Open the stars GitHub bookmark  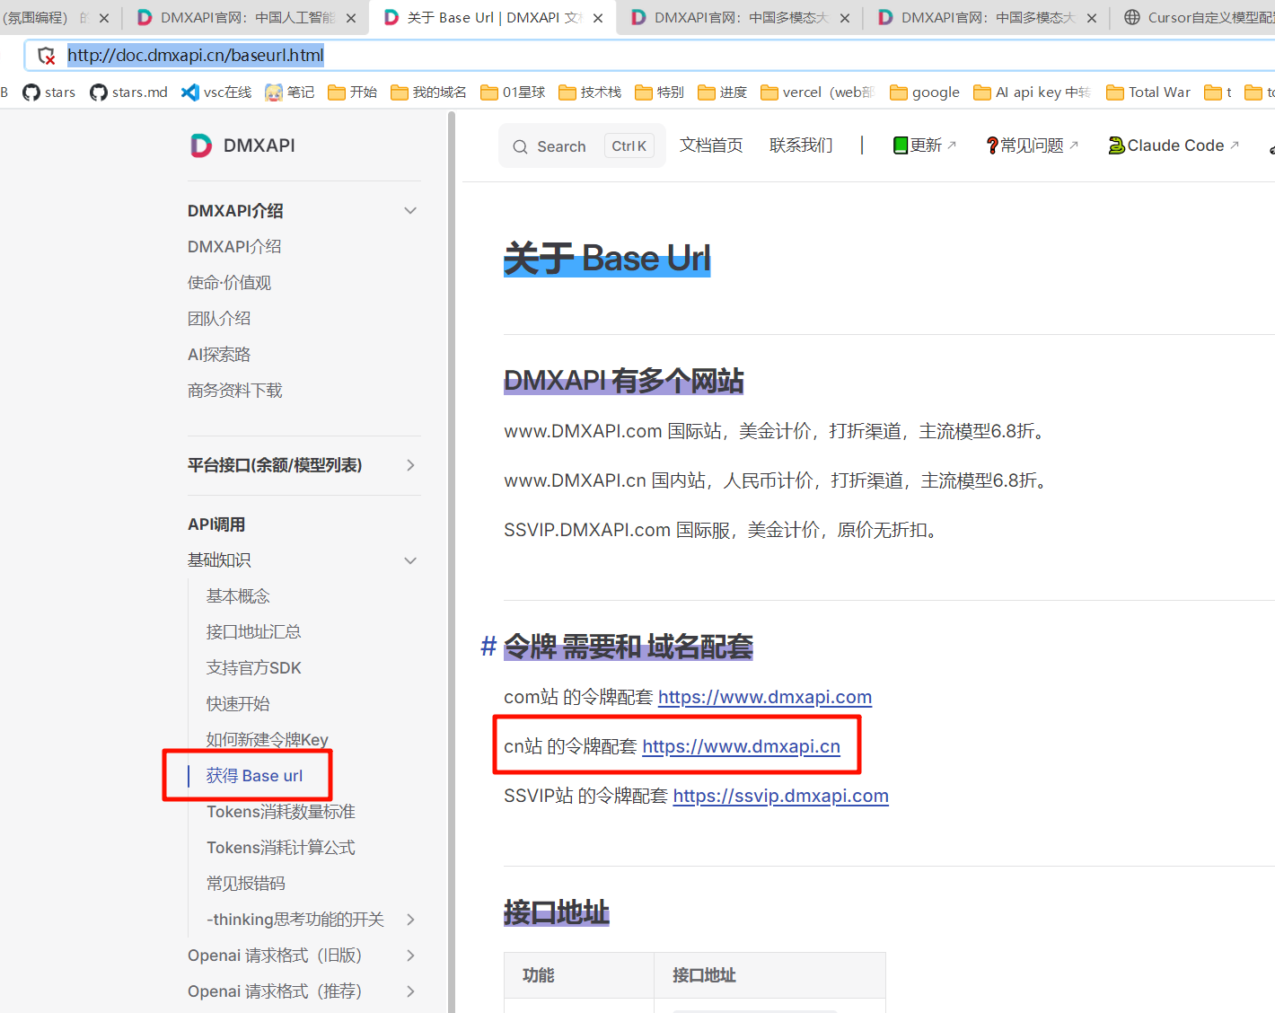(x=49, y=92)
